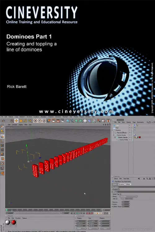This screenshot has width=155, height=232.
Task: Toggle the Y axis lock
Action: point(40,121)
